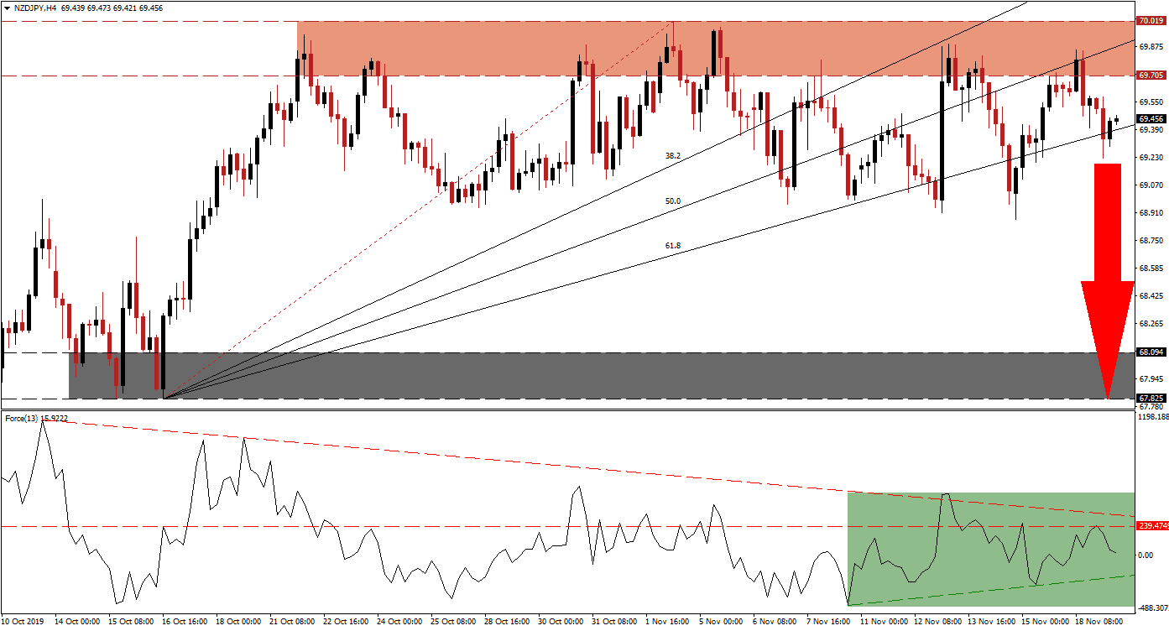The image size is (1169, 631).
Task: Select the 61.8 Fibonacci fan label
Action: point(672,246)
